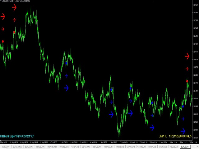Click the 1.13210 price axis label
The height and width of the screenshot is (149, 199).
click(195, 114)
